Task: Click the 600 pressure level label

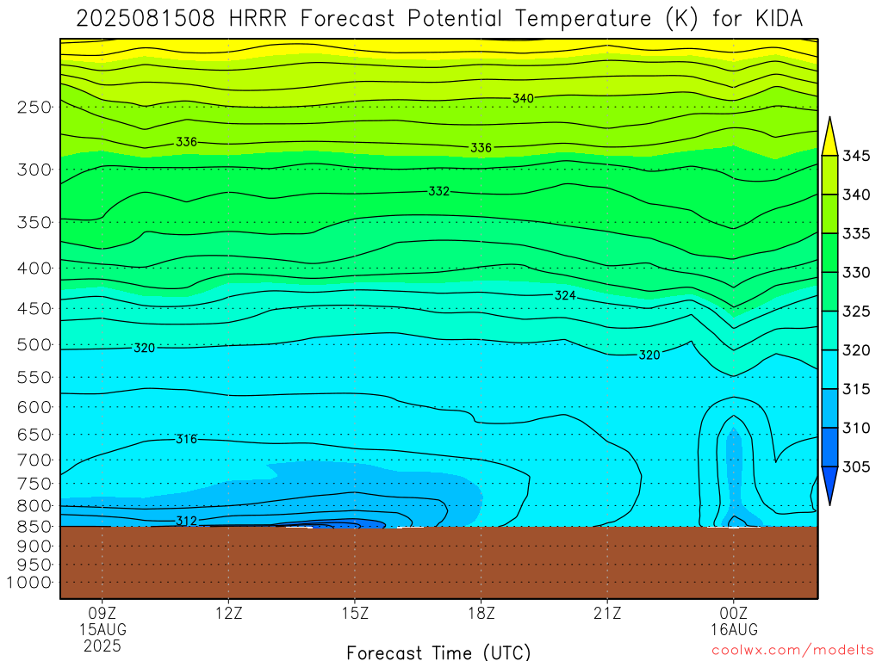Action: 34,407
